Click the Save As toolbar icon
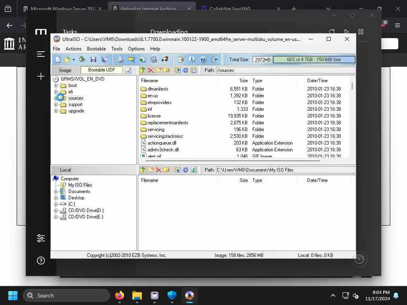Viewport: 407px width, 305px height. coord(105,60)
